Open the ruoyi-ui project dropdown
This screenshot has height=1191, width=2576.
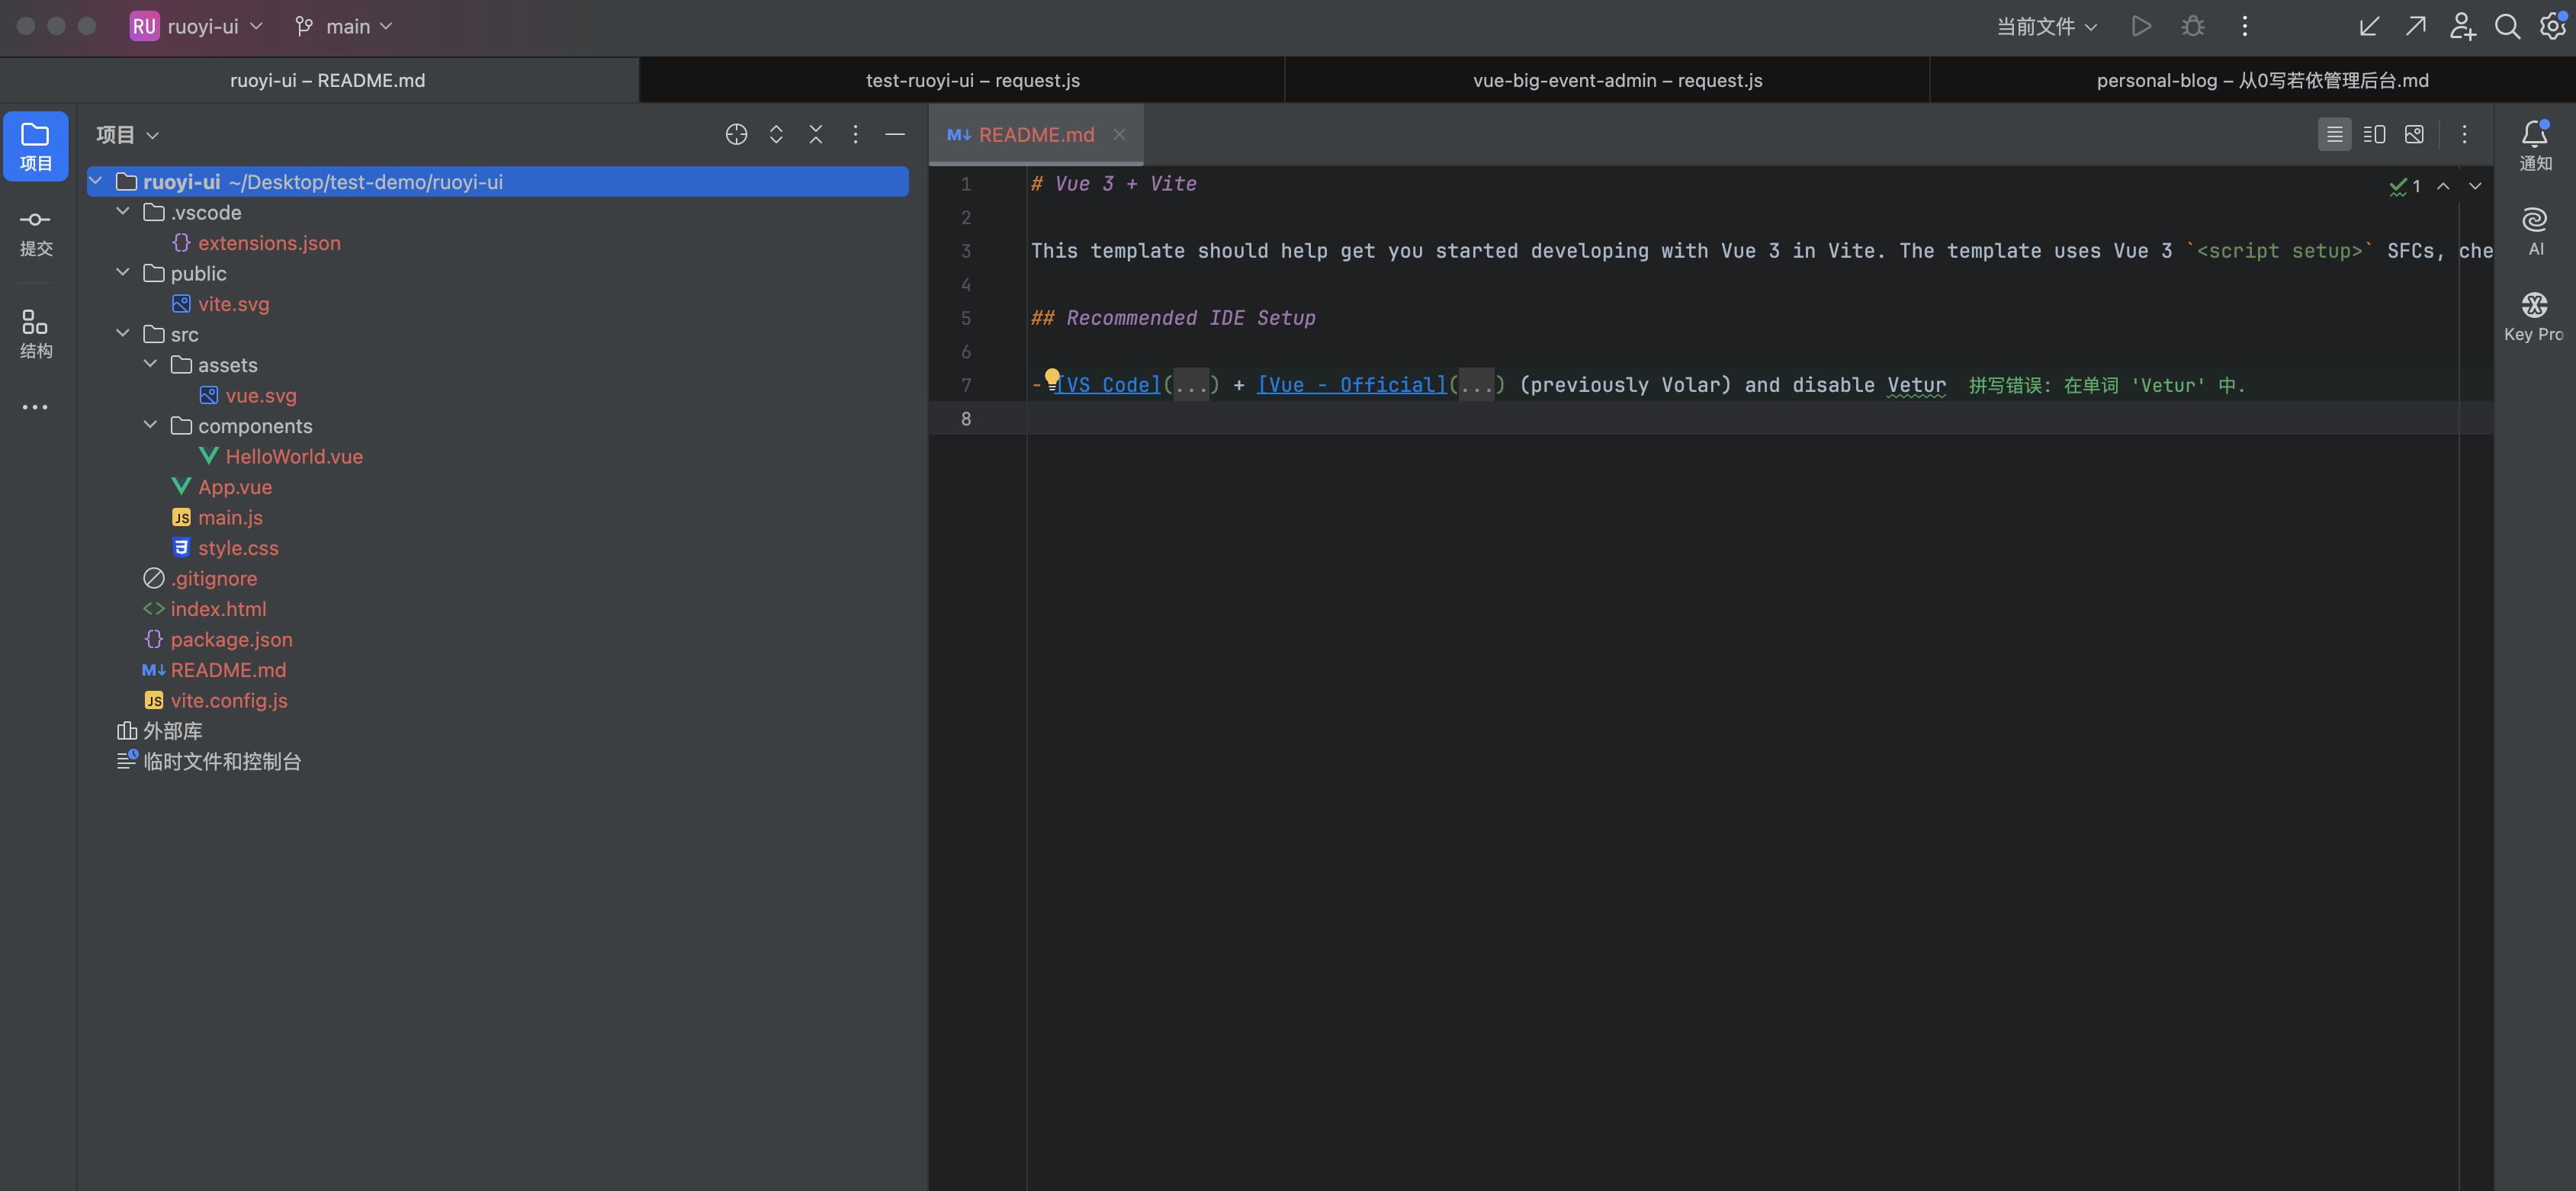(197, 27)
